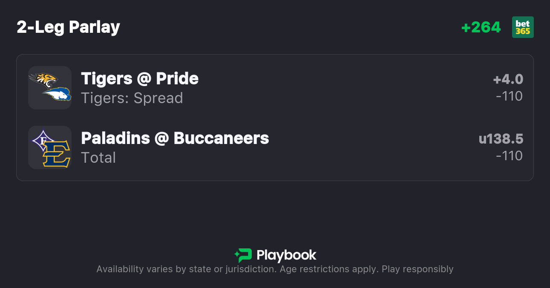Select the 2-Leg Parlay heading
The height and width of the screenshot is (288, 550).
[69, 27]
